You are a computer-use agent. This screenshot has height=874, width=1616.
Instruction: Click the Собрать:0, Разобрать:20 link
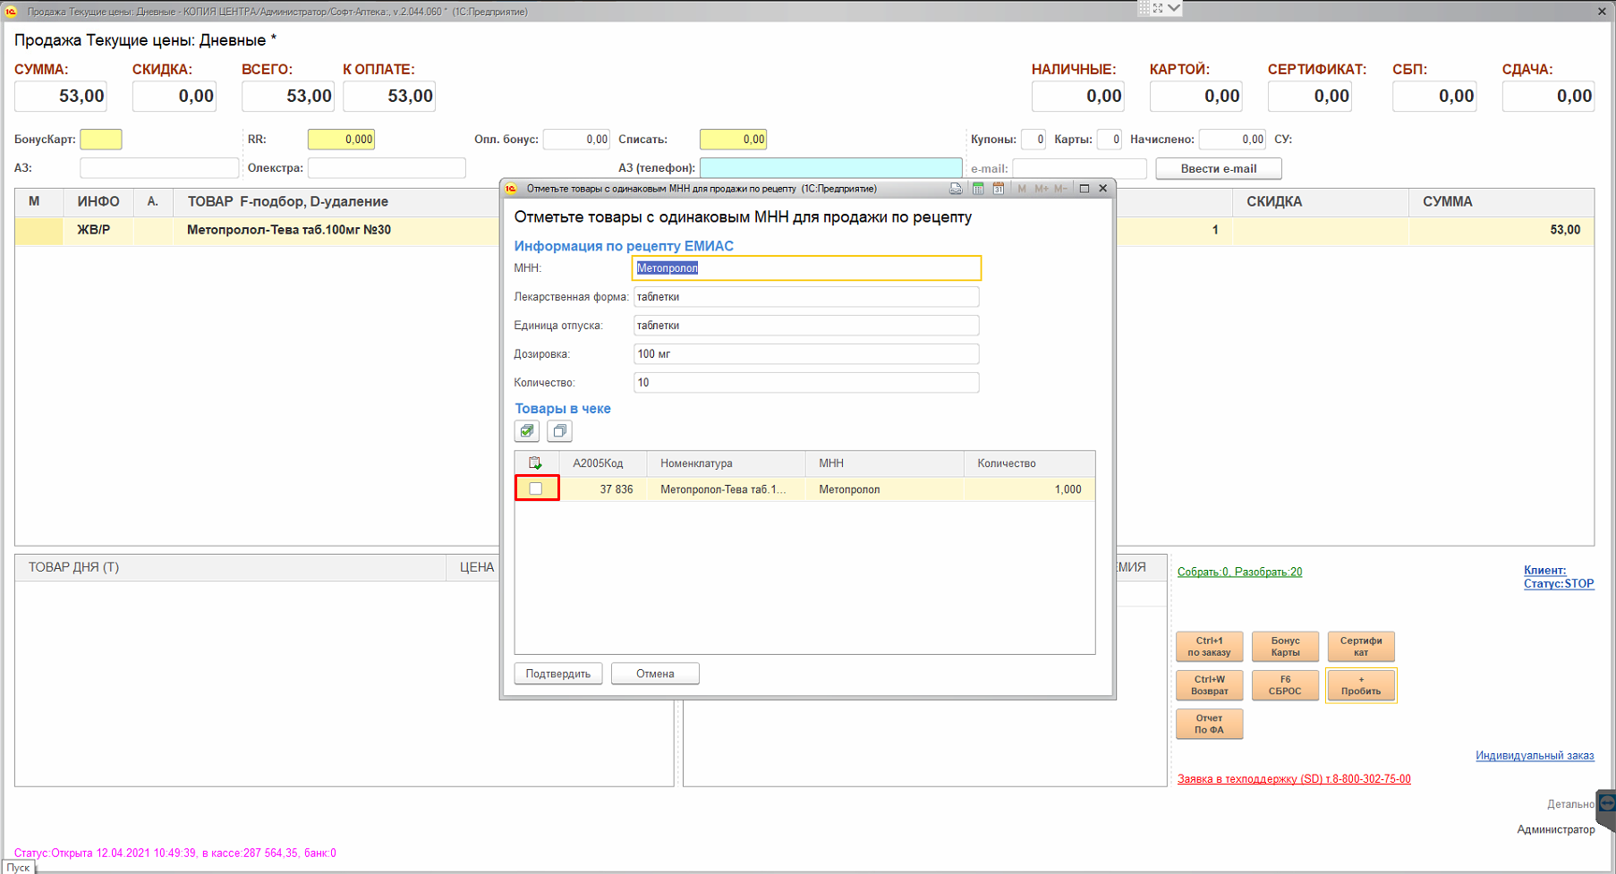pyautogui.click(x=1239, y=572)
